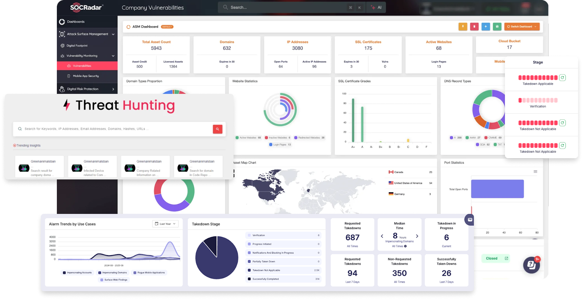Show next Median Time category
583x301 pixels.
coord(417,236)
